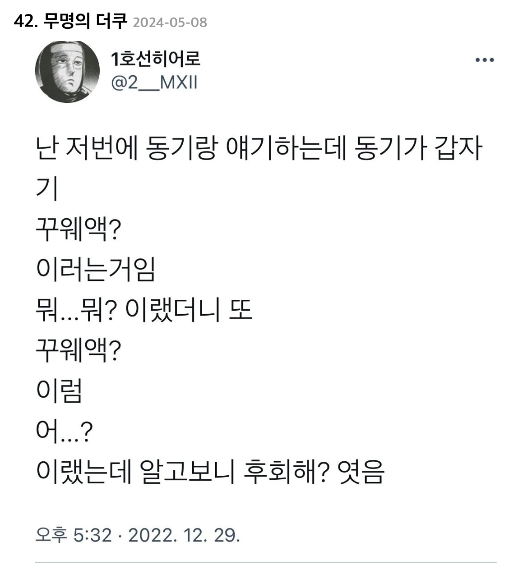Click the first 꾸웨액? line

click(x=79, y=231)
